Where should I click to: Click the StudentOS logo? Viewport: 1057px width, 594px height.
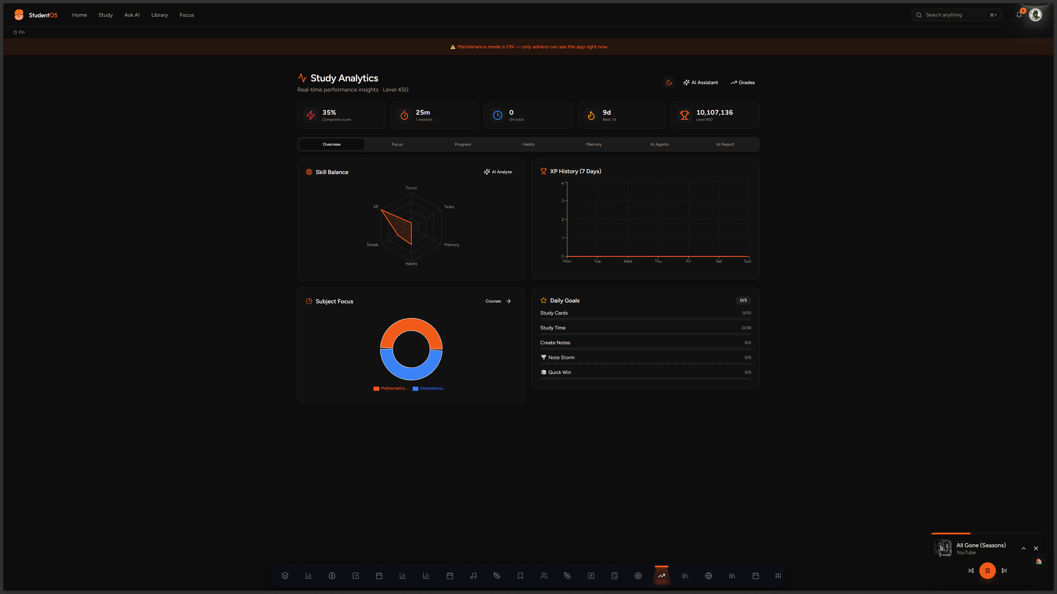coord(36,15)
